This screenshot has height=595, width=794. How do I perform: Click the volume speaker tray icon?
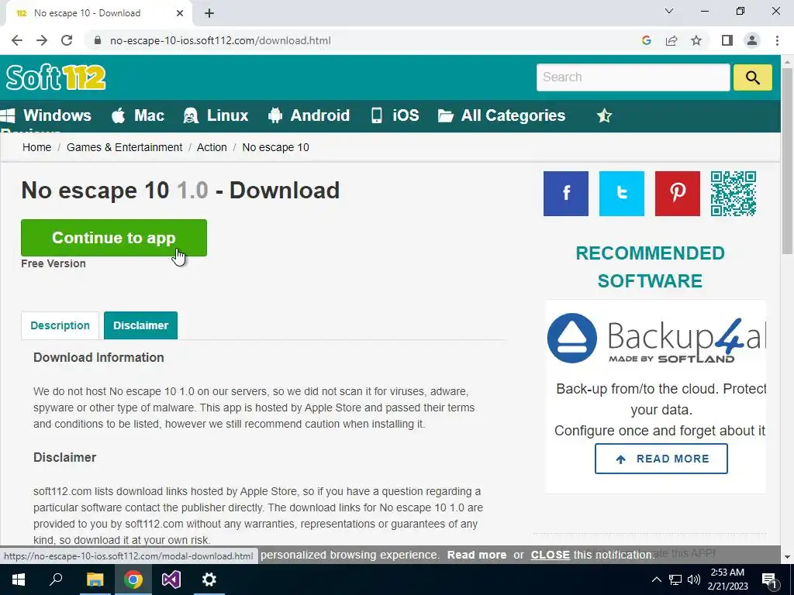[x=694, y=580]
